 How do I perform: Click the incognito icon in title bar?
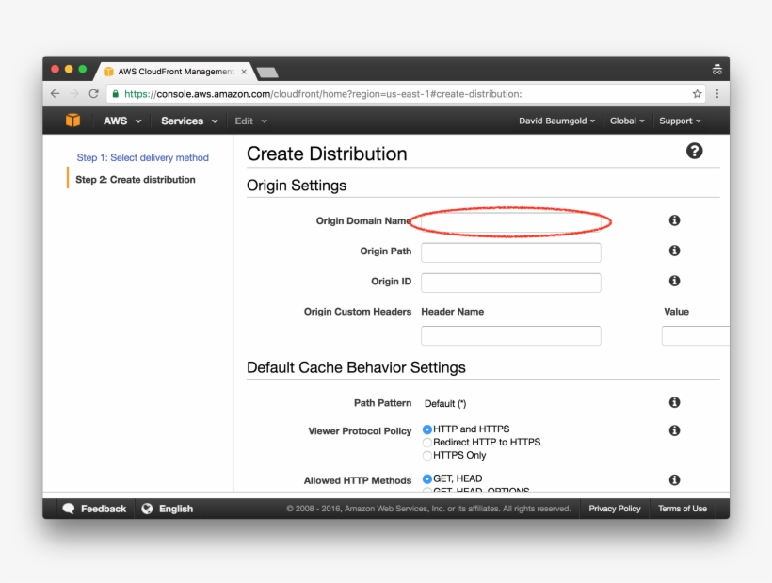[716, 70]
